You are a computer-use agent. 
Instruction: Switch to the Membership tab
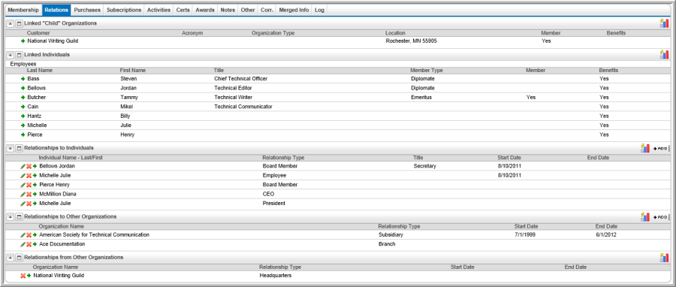(24, 10)
